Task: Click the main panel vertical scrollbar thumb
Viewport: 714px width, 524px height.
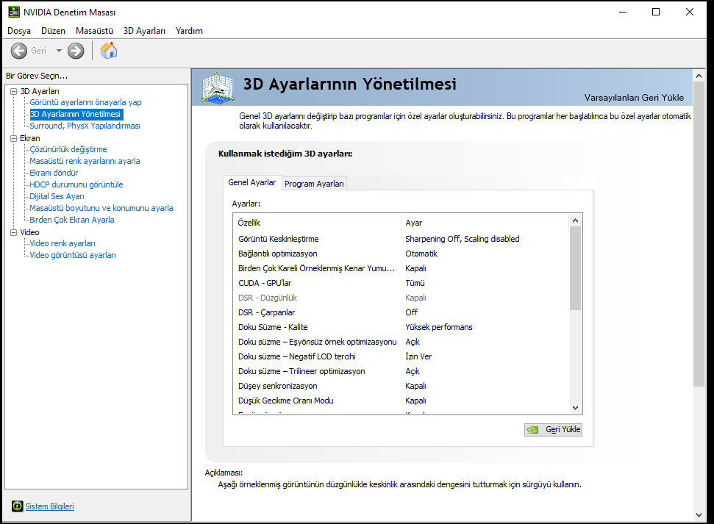Action: (x=699, y=234)
